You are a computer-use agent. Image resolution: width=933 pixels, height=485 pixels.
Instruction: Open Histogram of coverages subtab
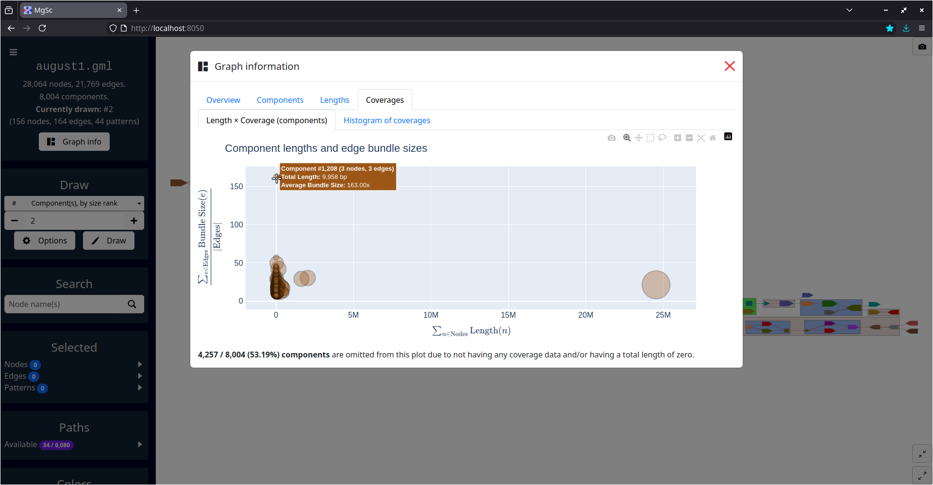tap(387, 120)
